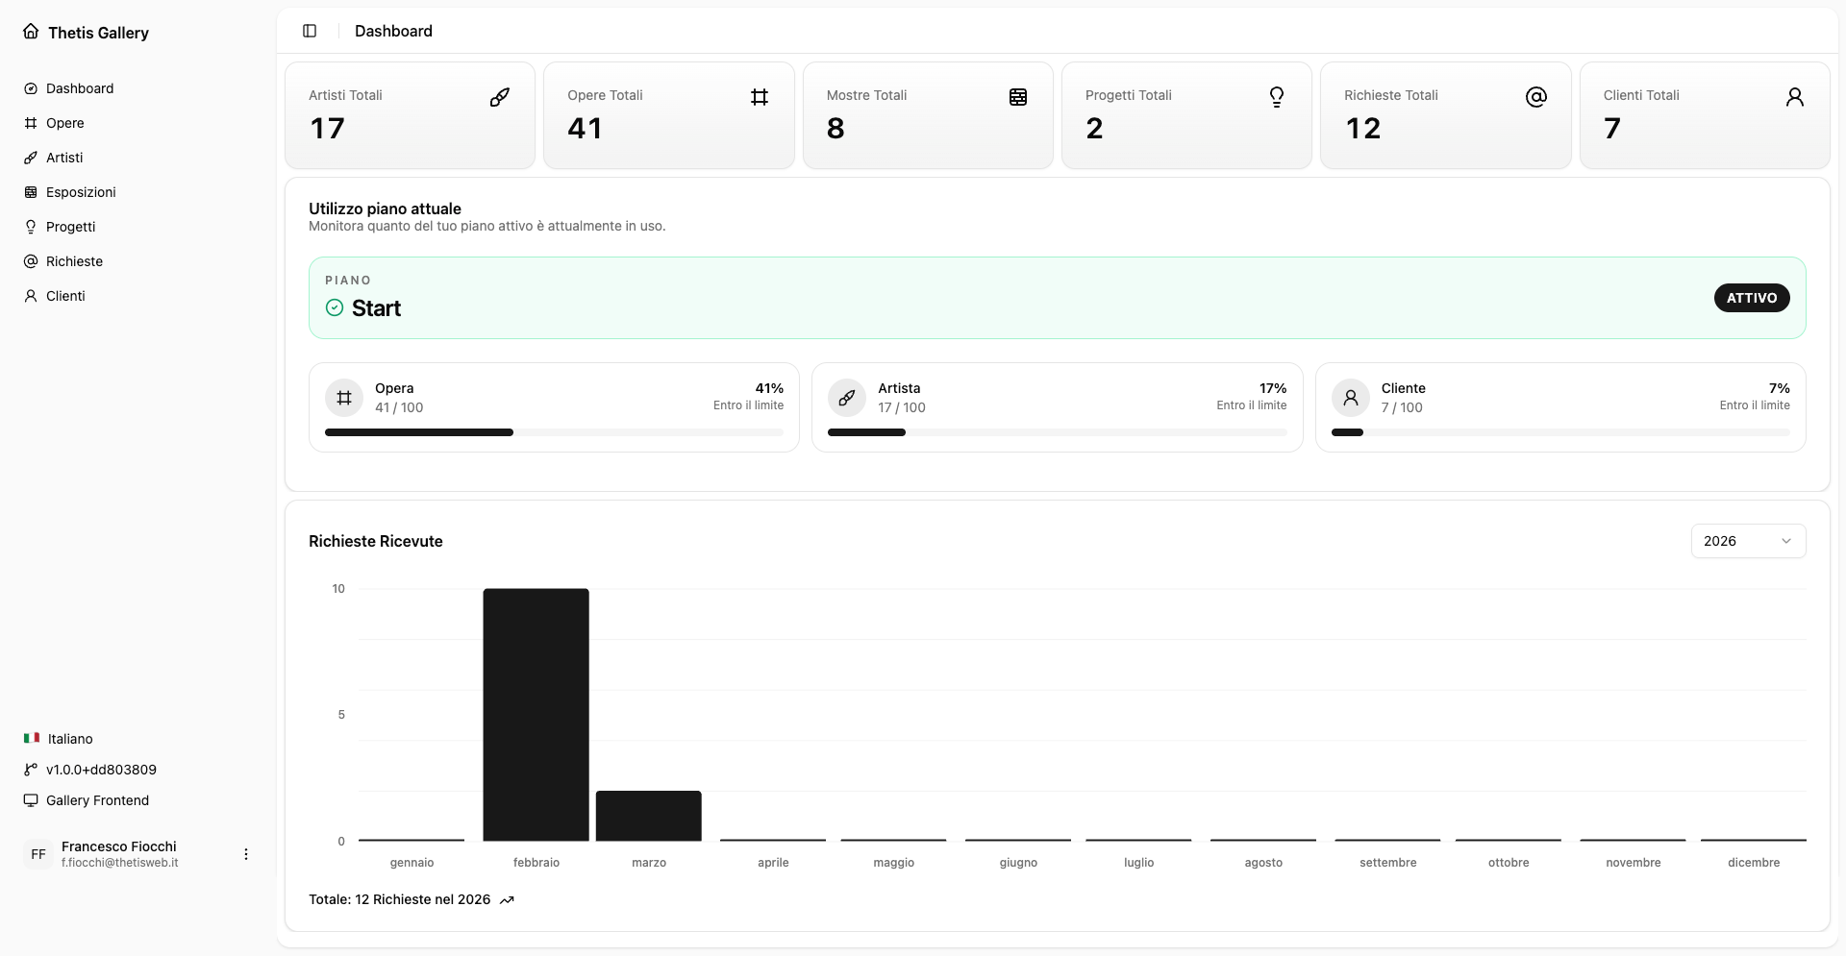The height and width of the screenshot is (956, 1846).
Task: Click the Opera usage progress bar
Action: click(x=554, y=432)
